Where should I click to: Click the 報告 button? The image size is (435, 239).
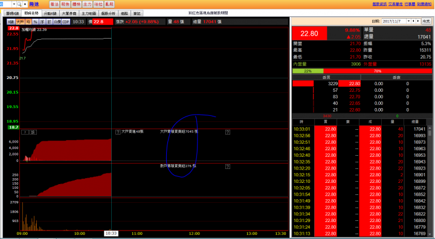point(65,4)
